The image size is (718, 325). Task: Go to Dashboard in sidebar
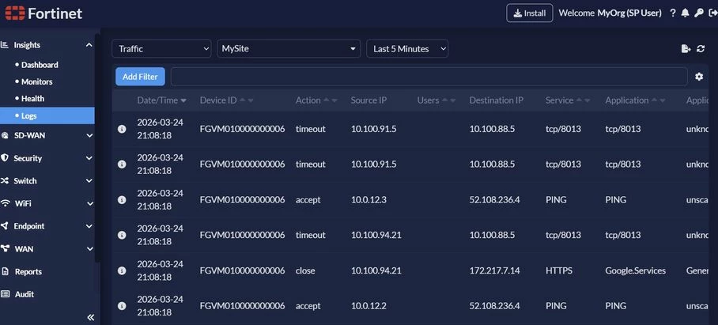click(40, 65)
